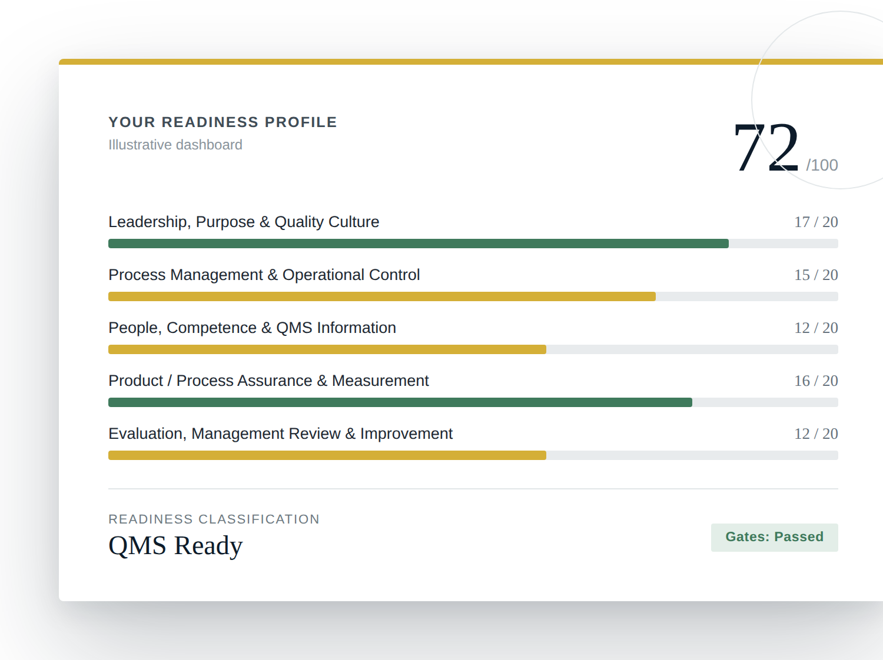Screen dimensions: 883x660
Task: Click the READINESS CLASSIFICATION label
Action: [x=214, y=519]
